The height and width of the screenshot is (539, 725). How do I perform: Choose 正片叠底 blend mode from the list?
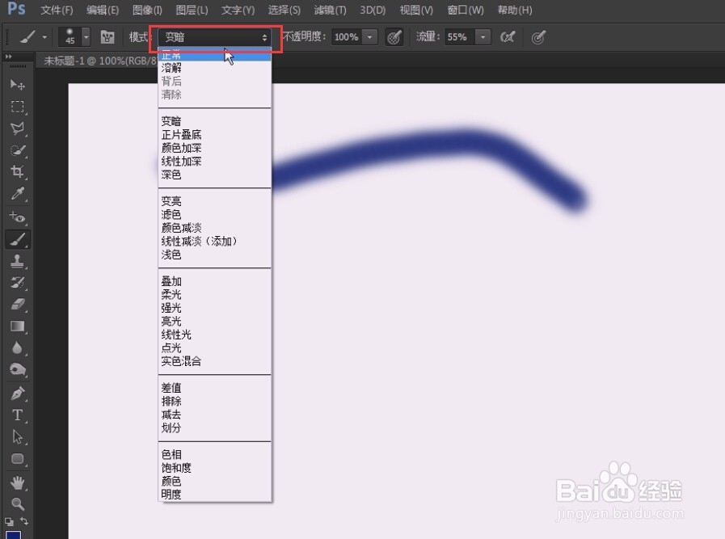point(182,134)
